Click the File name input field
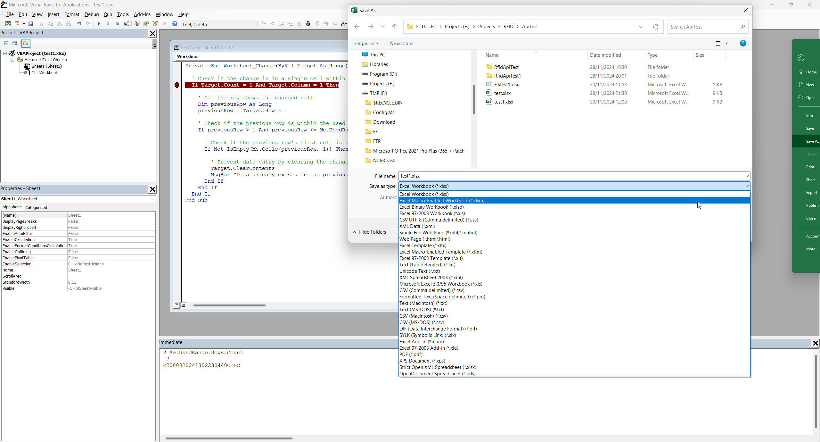This screenshot has width=820, height=442. click(x=570, y=176)
